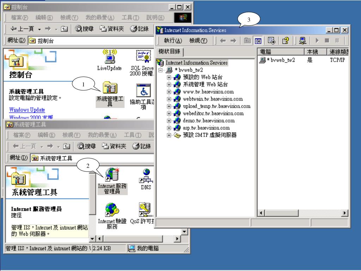Click 資料夾 in 系統管理工具 window toolbar
Screen dimensions: 361x271
point(114,146)
